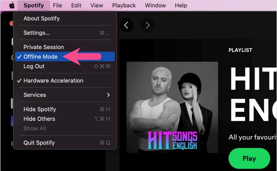Choose Log Out
This screenshot has height=171, width=277.
point(34,66)
